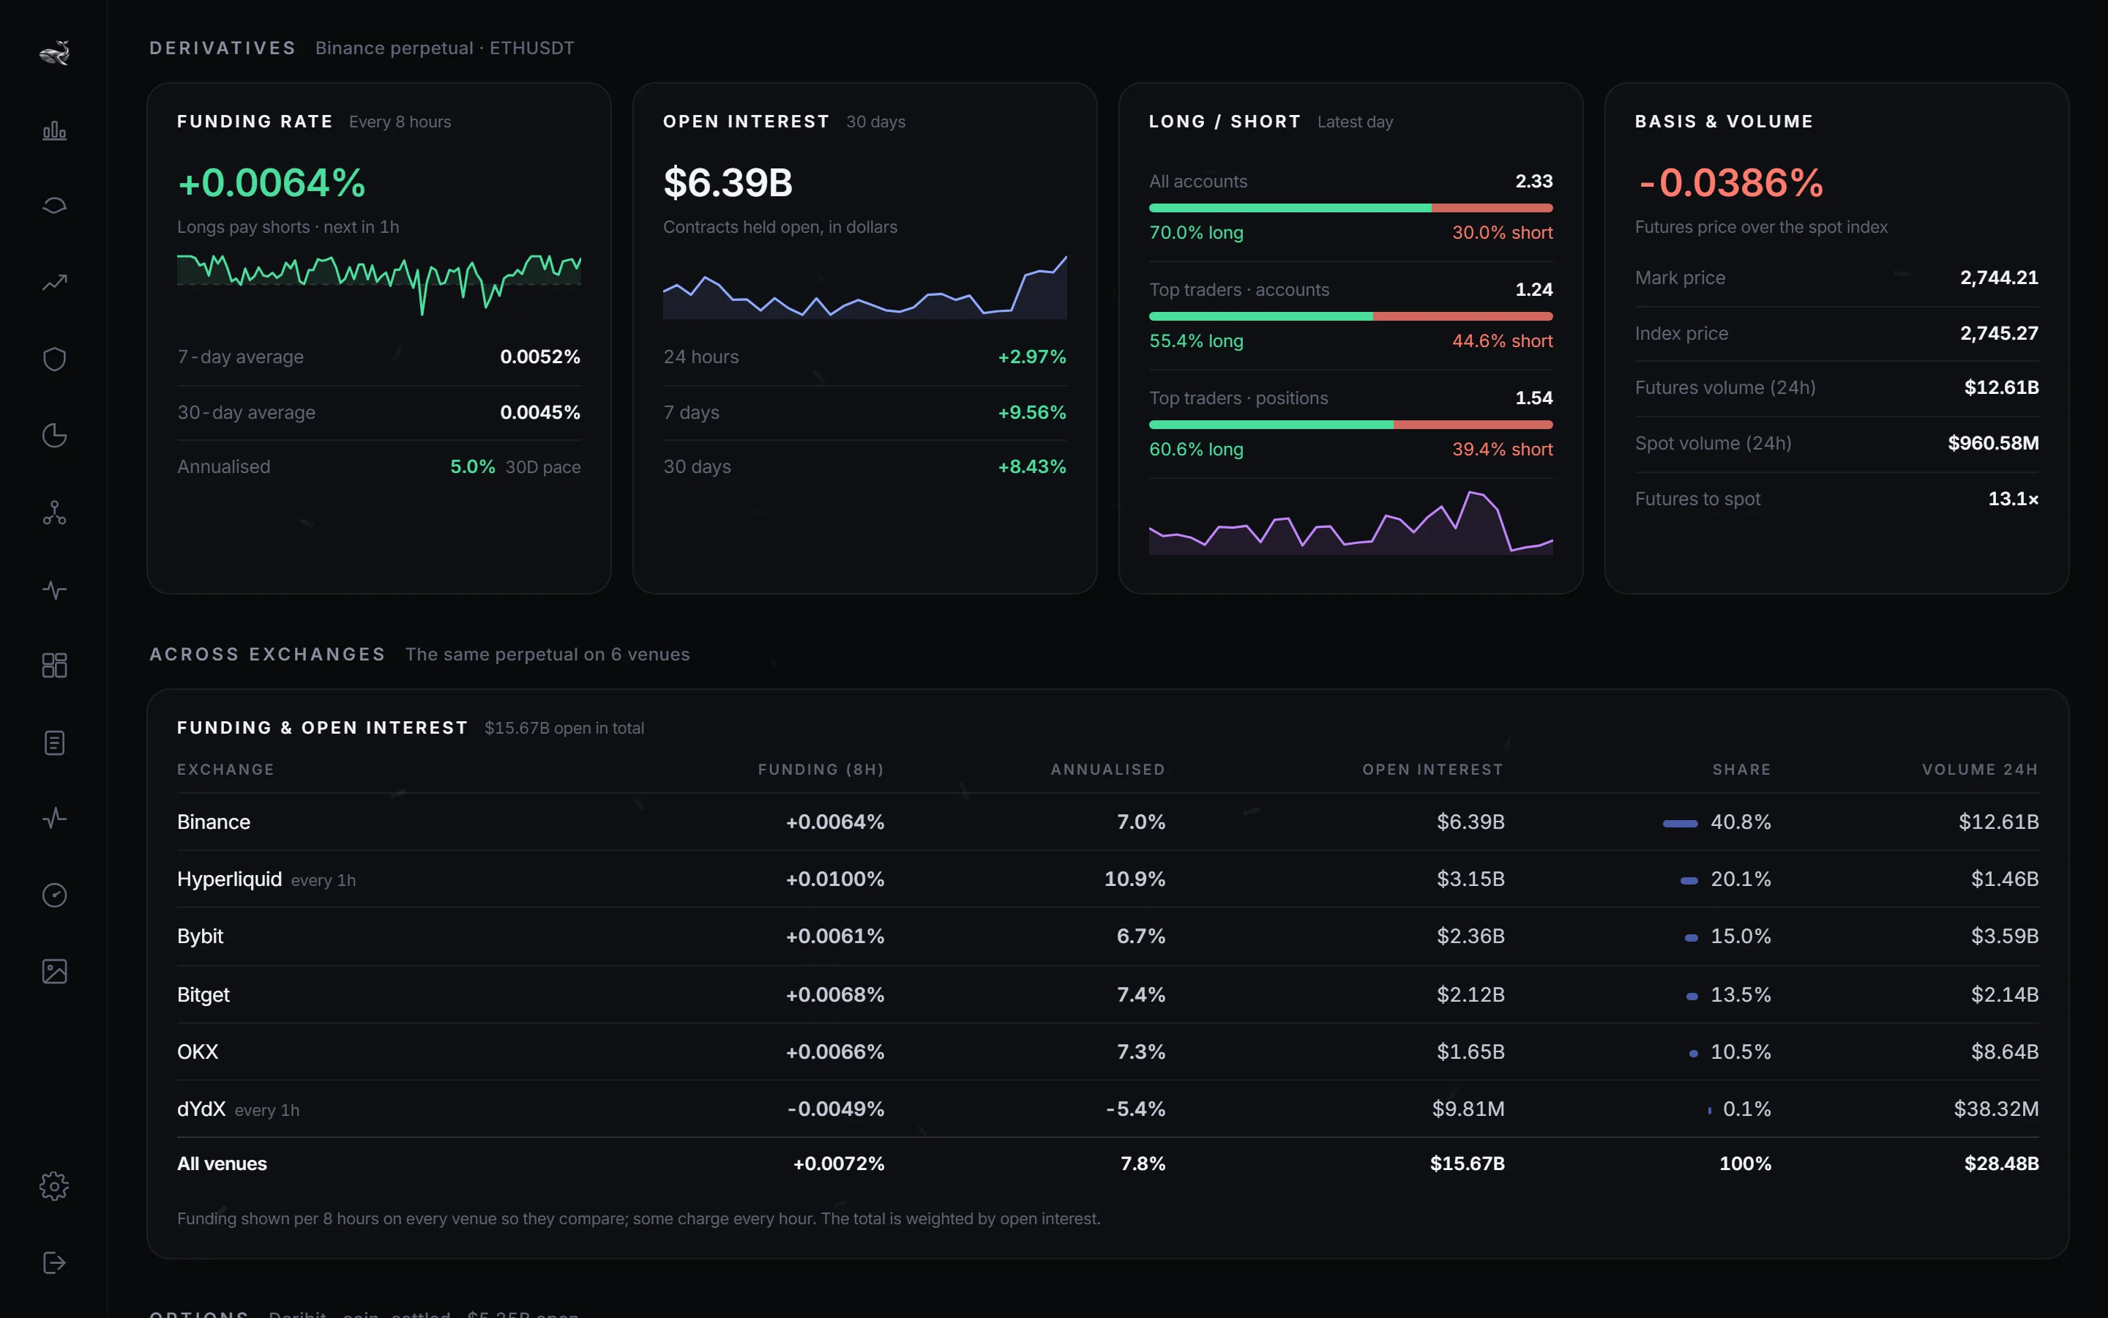Open the shield sidebar icon
The image size is (2108, 1318).
tap(54, 359)
